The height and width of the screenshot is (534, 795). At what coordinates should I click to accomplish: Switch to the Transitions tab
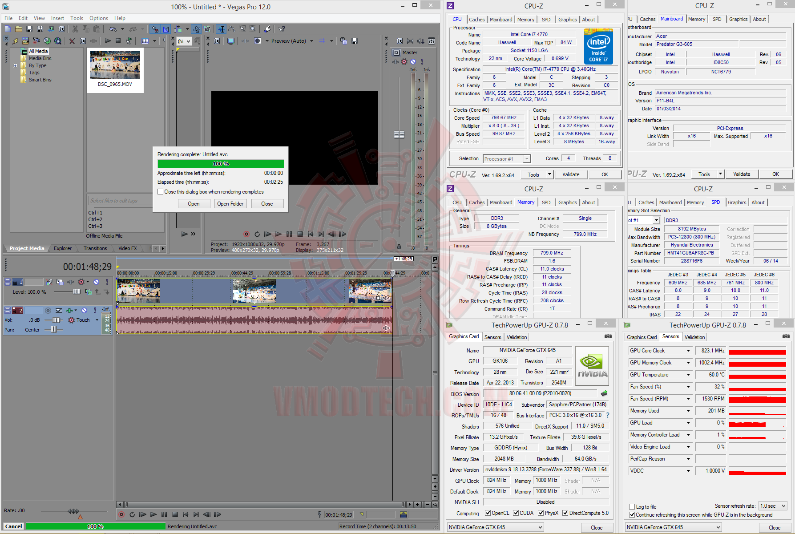point(95,248)
